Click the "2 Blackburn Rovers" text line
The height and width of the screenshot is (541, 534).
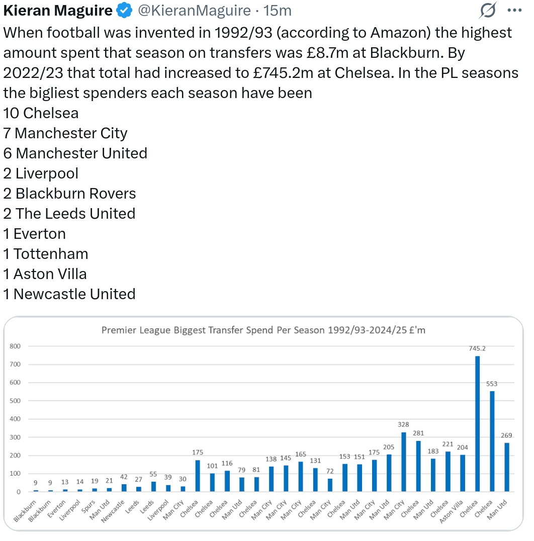pyautogui.click(x=69, y=194)
